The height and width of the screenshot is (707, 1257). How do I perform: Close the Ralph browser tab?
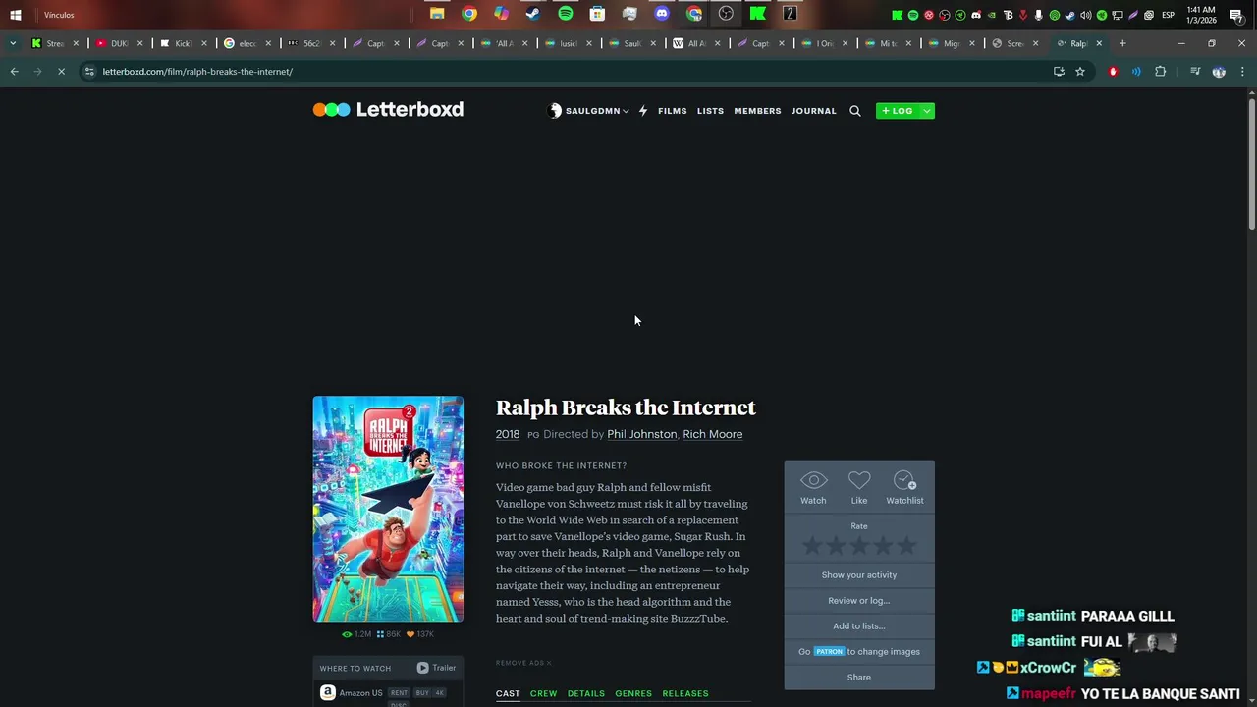(x=1099, y=43)
